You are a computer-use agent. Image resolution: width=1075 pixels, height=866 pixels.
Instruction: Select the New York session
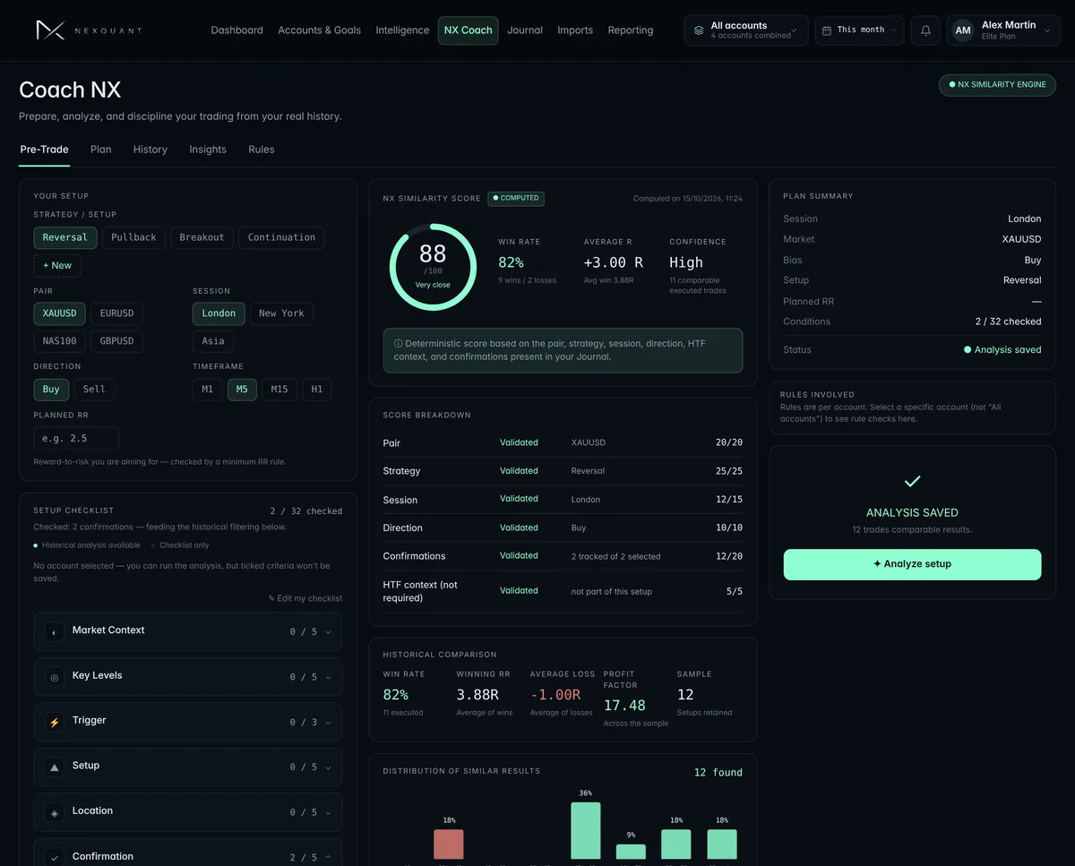(281, 313)
